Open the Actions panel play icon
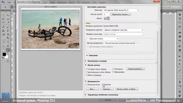Screen dimensions: 183x103 tap(180, 56)
